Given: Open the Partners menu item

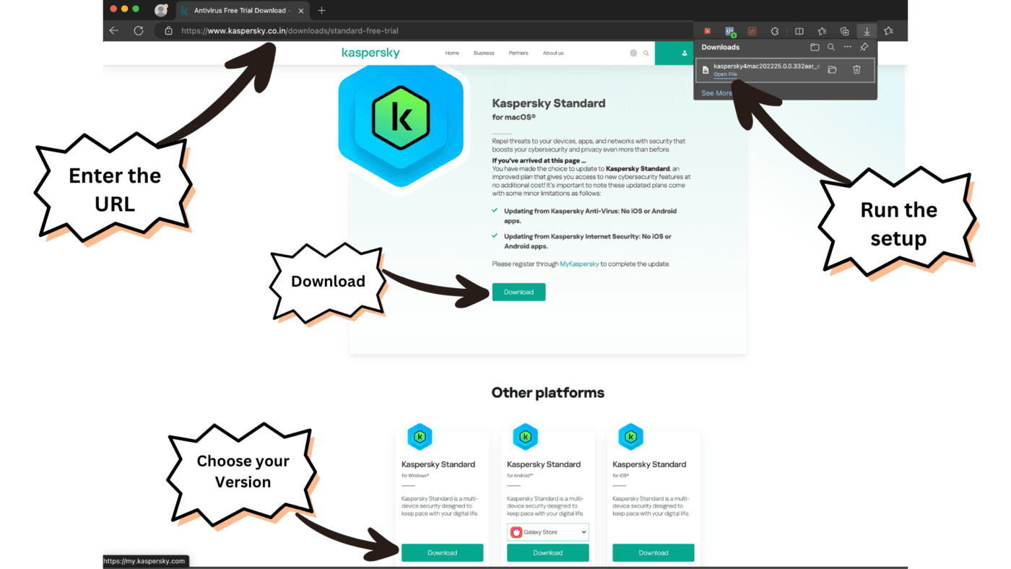Looking at the screenshot, I should [x=518, y=53].
